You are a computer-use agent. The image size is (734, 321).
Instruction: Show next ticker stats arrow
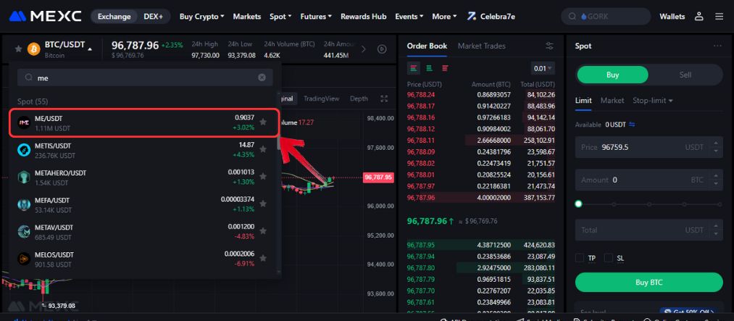point(364,49)
